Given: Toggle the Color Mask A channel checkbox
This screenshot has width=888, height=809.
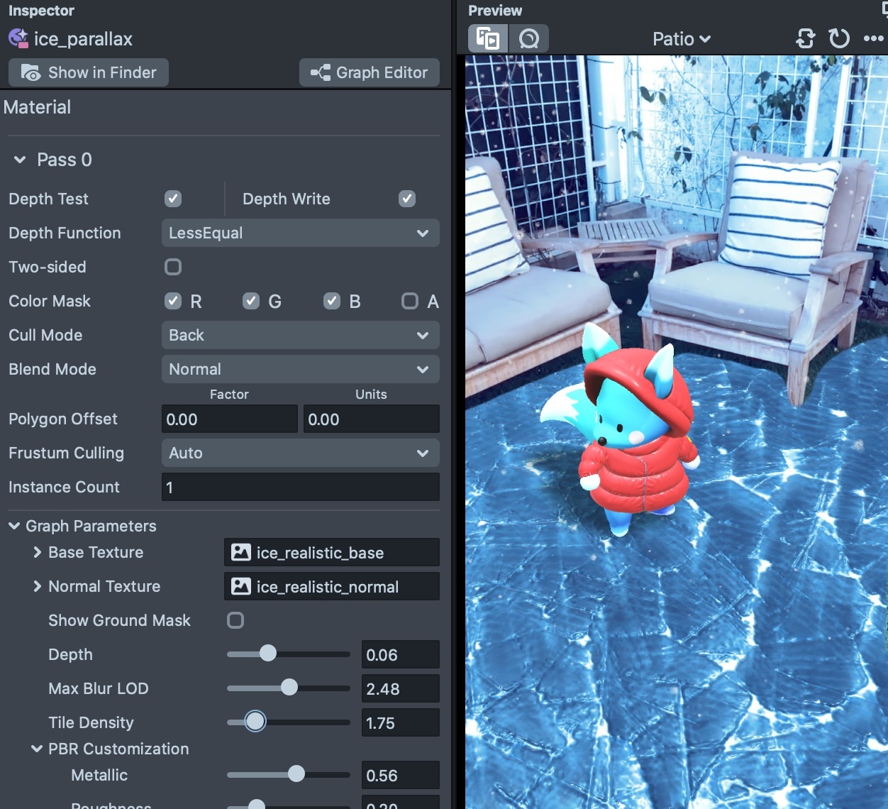Looking at the screenshot, I should click(x=409, y=301).
